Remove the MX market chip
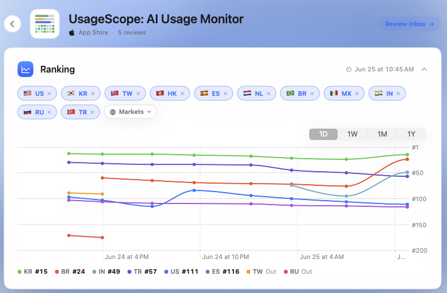This screenshot has width=447, height=293. tap(356, 94)
